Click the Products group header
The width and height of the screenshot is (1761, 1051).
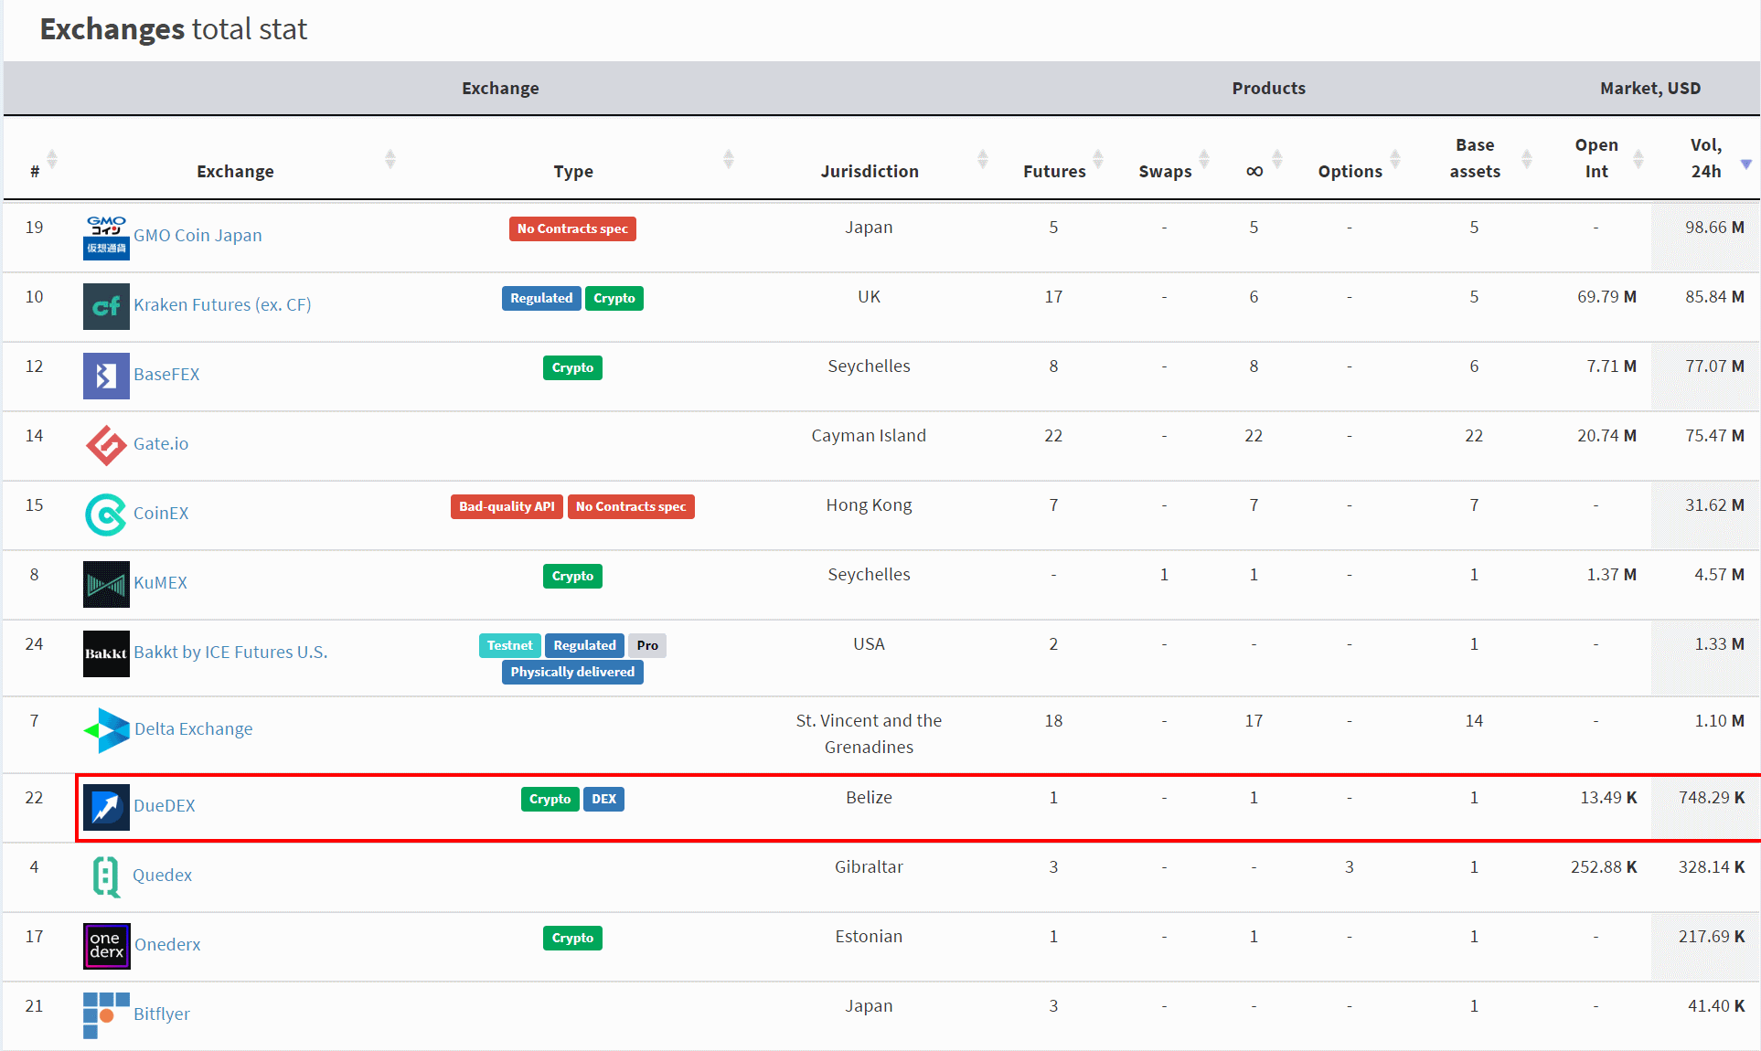[1268, 88]
